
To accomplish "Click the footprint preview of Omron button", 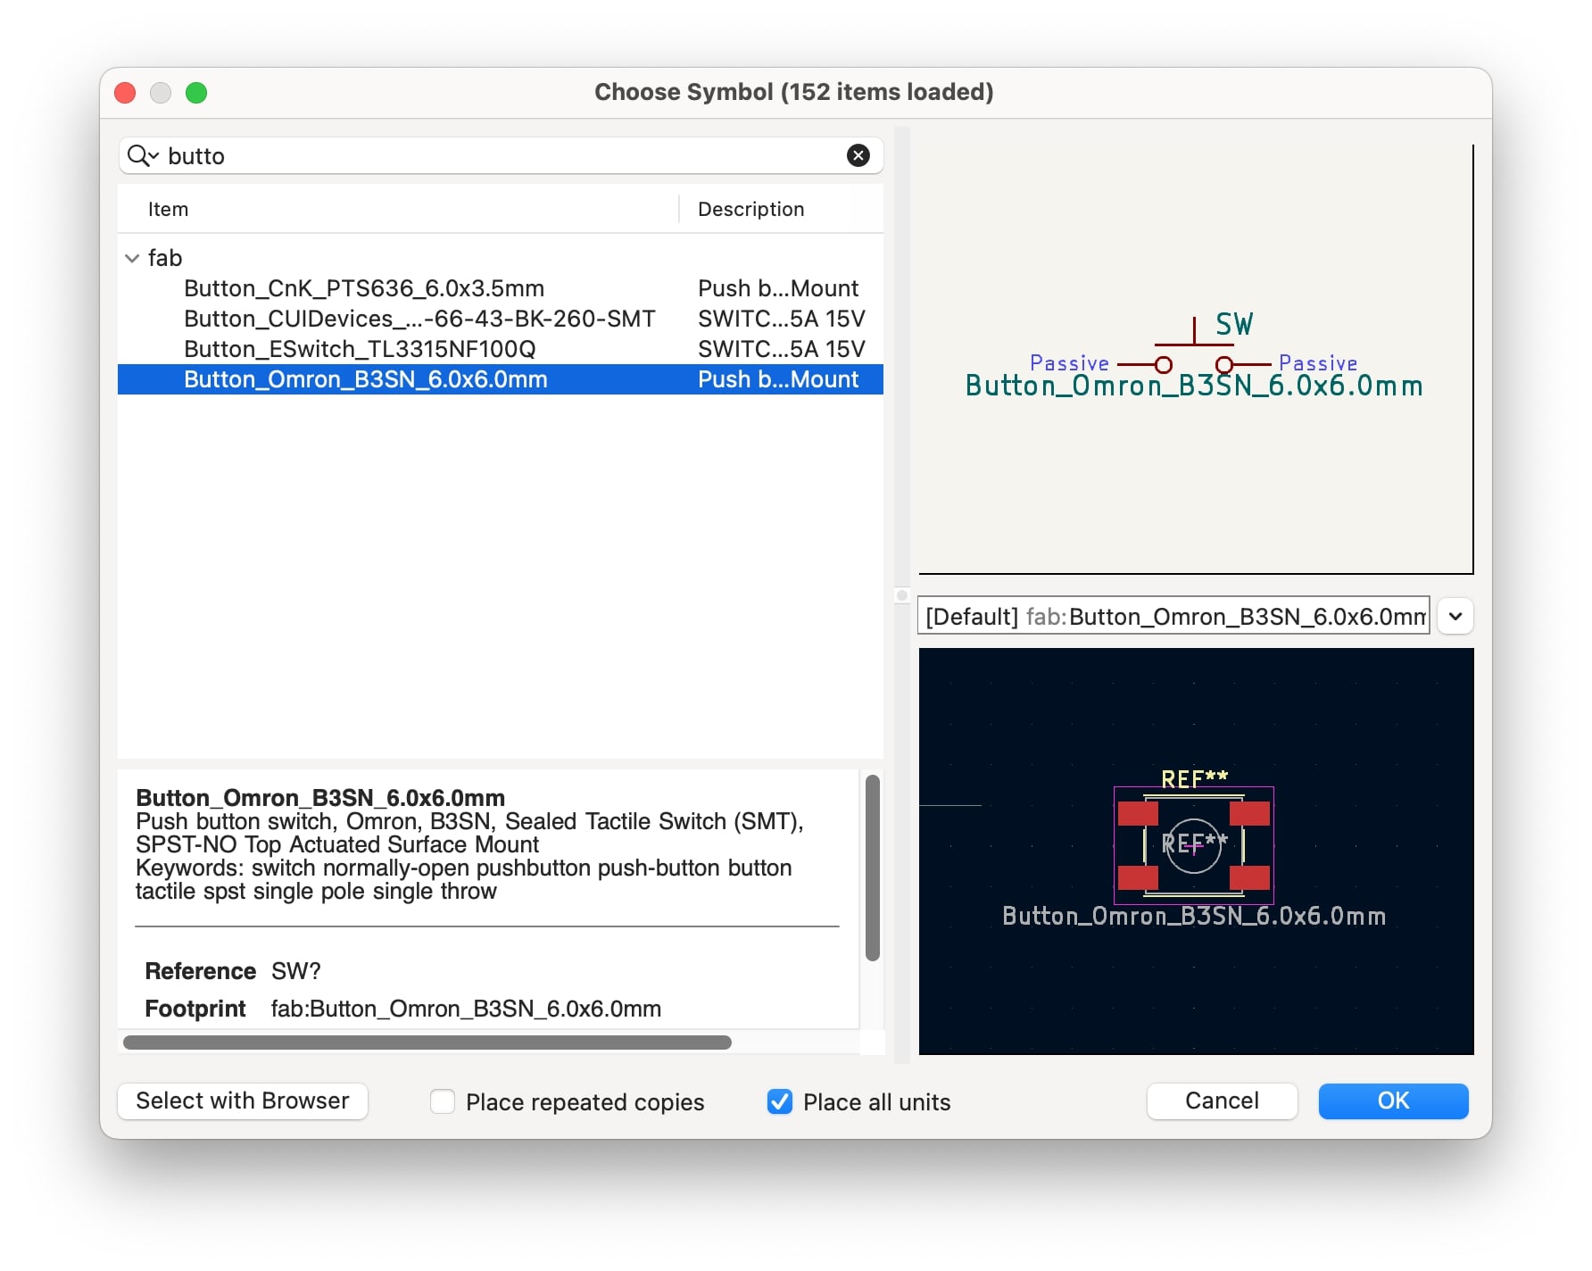I will coord(1196,851).
